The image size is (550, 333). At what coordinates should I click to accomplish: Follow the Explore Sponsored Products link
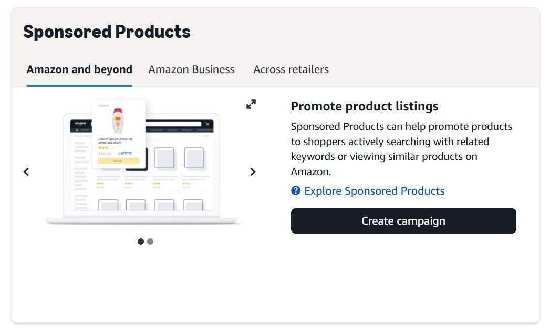point(374,191)
